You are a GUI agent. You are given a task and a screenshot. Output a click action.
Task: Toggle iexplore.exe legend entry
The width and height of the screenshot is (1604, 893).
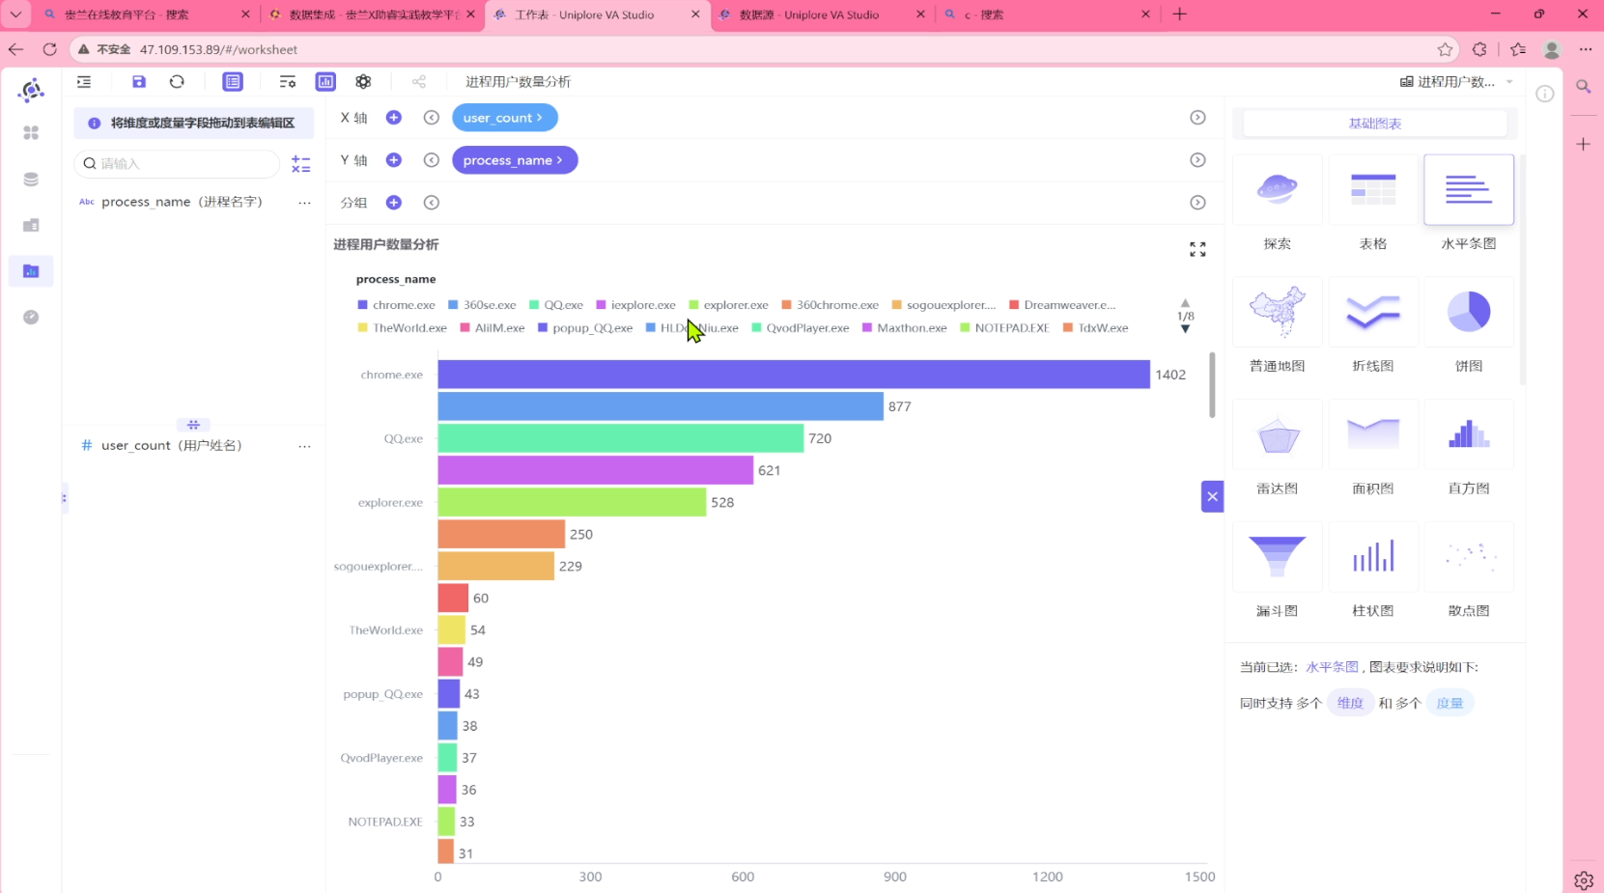pyautogui.click(x=635, y=305)
